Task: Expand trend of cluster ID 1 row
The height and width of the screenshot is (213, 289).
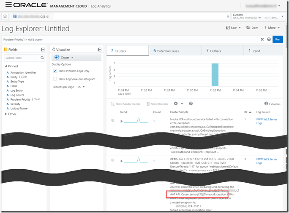Action: point(121,121)
